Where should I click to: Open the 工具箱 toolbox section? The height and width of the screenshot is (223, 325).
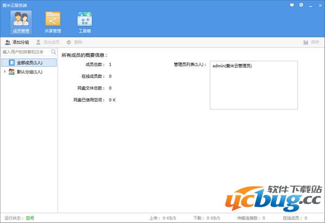tap(85, 22)
